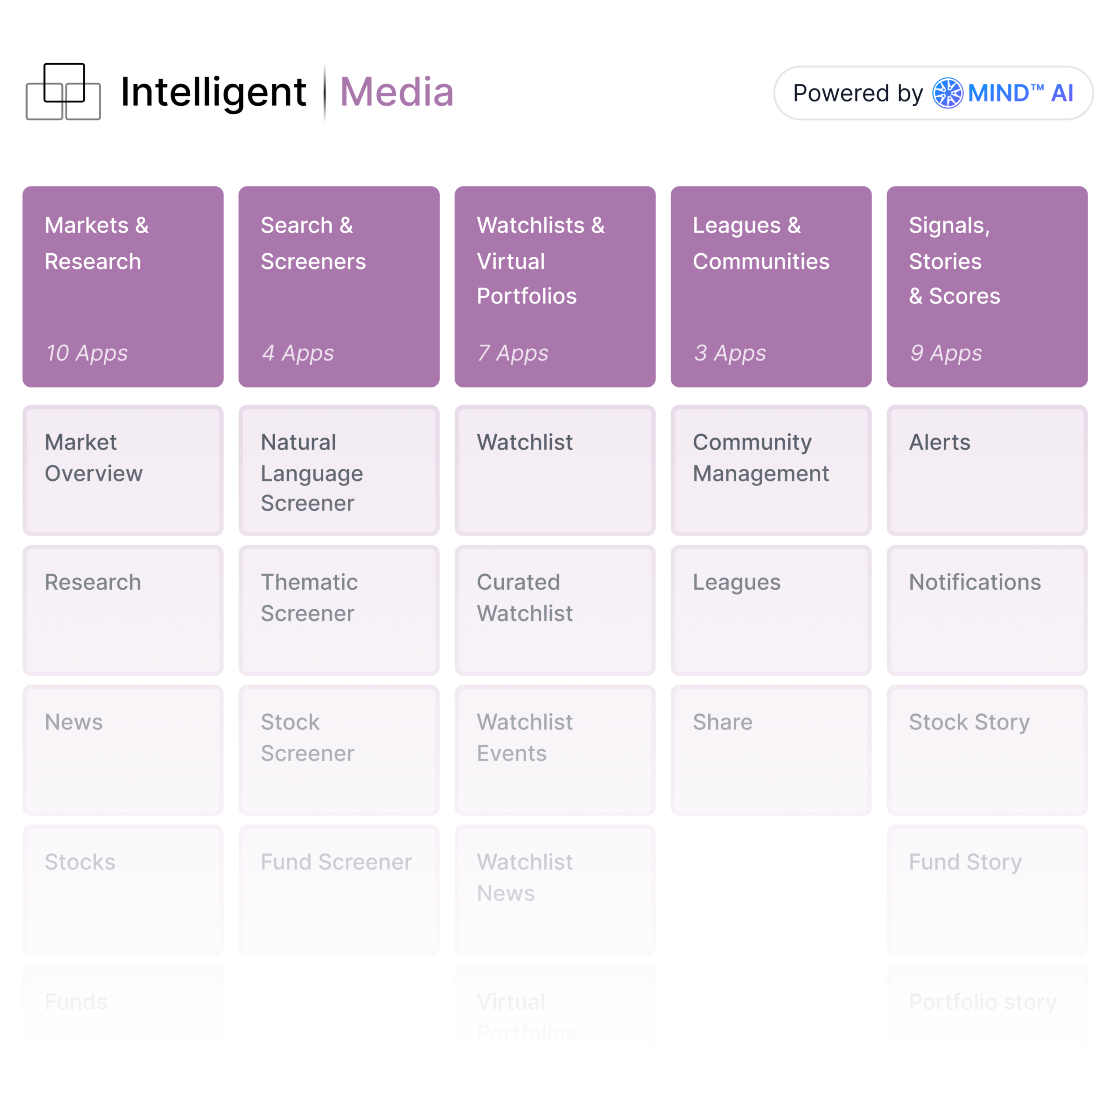Click the Leagues app card

click(x=770, y=610)
